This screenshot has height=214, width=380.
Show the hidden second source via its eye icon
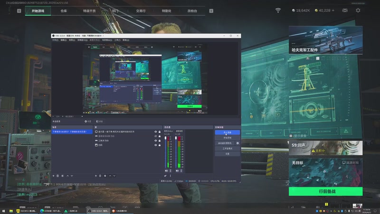coord(156,136)
